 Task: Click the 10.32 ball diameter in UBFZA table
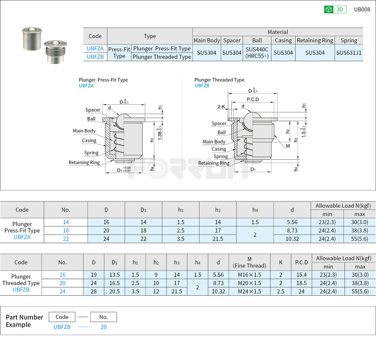coord(292,239)
